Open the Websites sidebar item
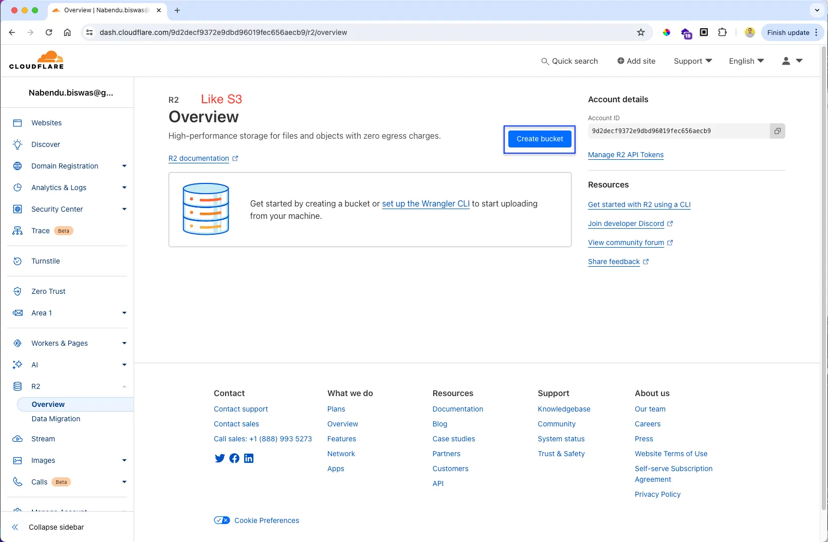This screenshot has height=542, width=828. pos(46,123)
